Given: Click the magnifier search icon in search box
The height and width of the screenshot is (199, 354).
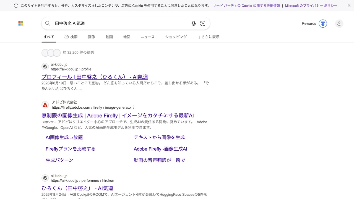Looking at the screenshot, I should (x=48, y=23).
